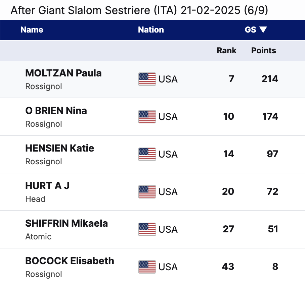Click the USA flag beside BOCOCK Elisabeth
This screenshot has height=285, width=305.
click(x=147, y=267)
